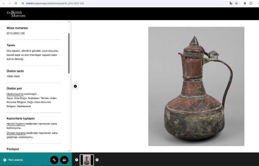Collapse the details panel with the arrow

[75, 86]
